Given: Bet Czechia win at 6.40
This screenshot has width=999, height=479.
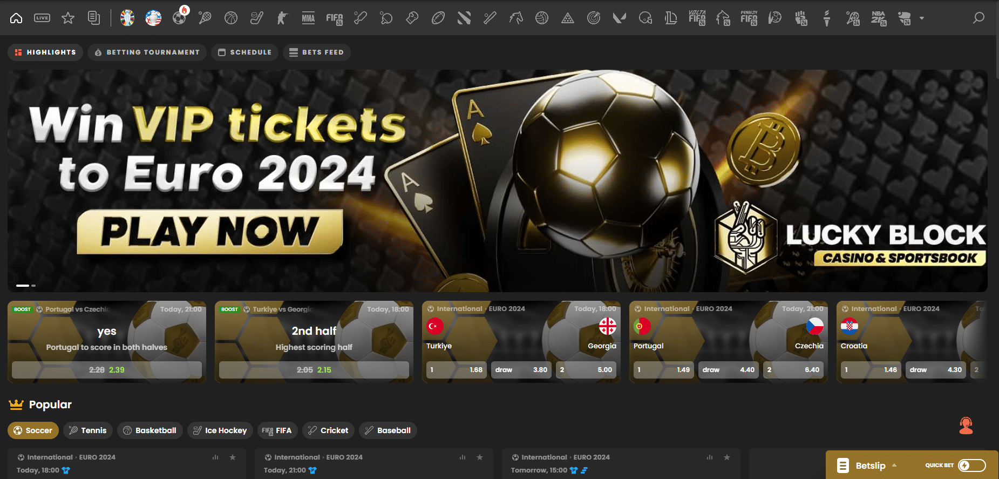Looking at the screenshot, I should [793, 370].
